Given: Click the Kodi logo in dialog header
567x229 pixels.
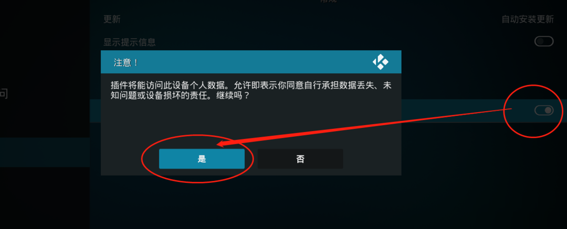Looking at the screenshot, I should 381,62.
